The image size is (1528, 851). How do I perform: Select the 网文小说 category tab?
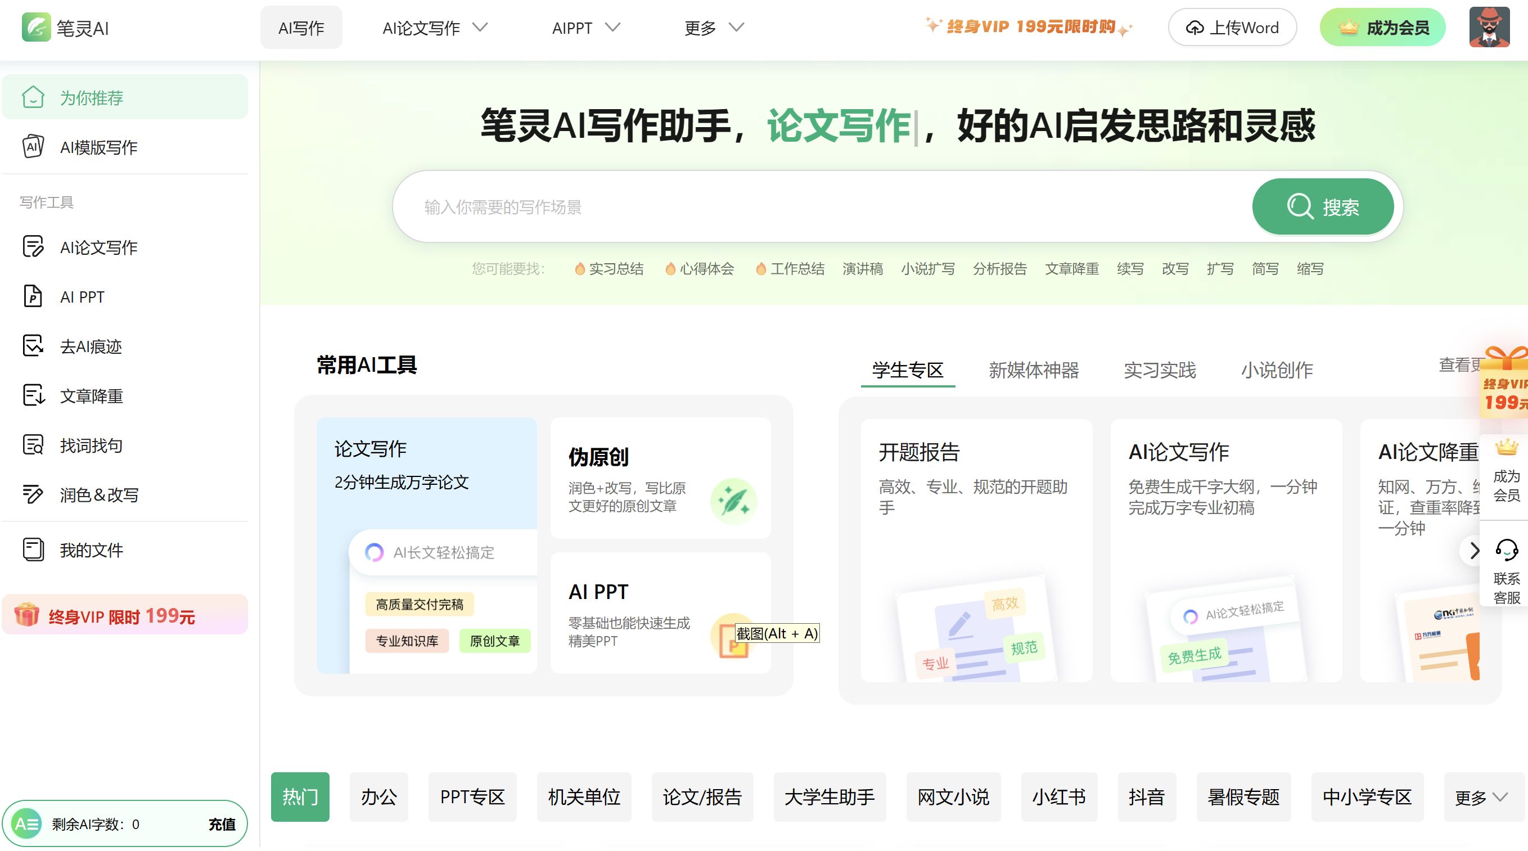pos(953,797)
